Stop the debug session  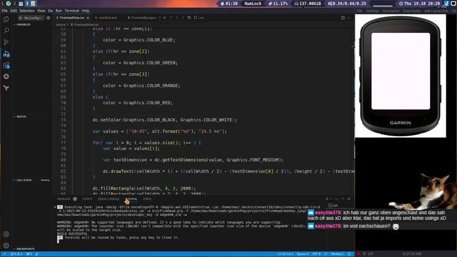[x=195, y=18]
